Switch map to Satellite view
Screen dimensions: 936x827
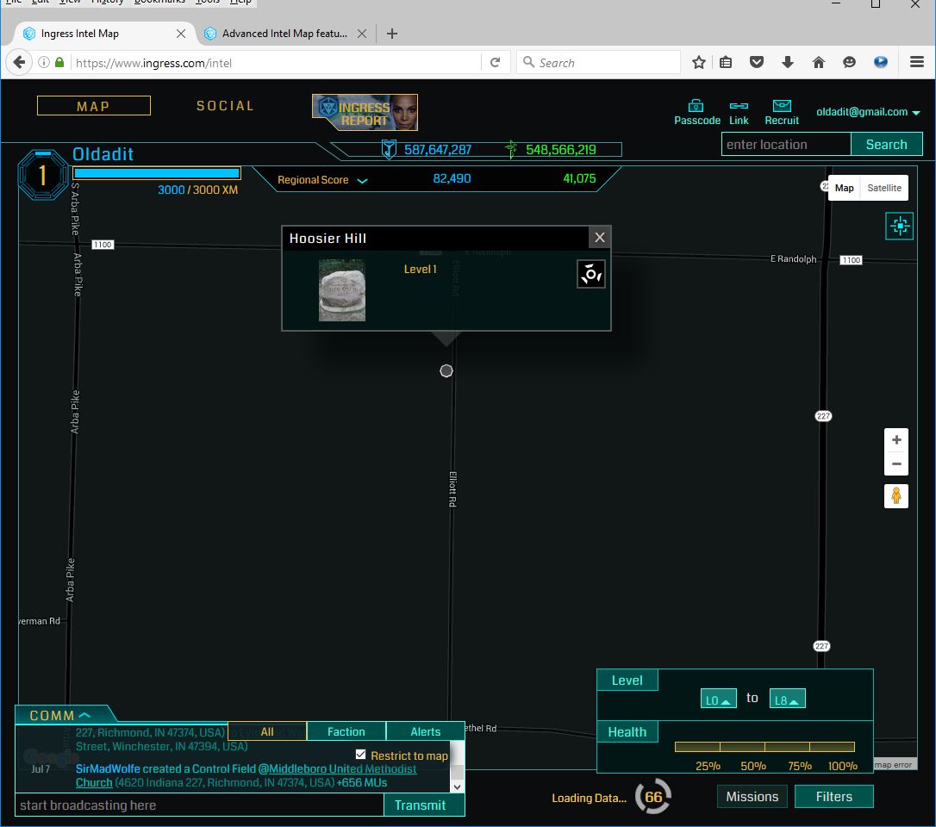click(884, 188)
